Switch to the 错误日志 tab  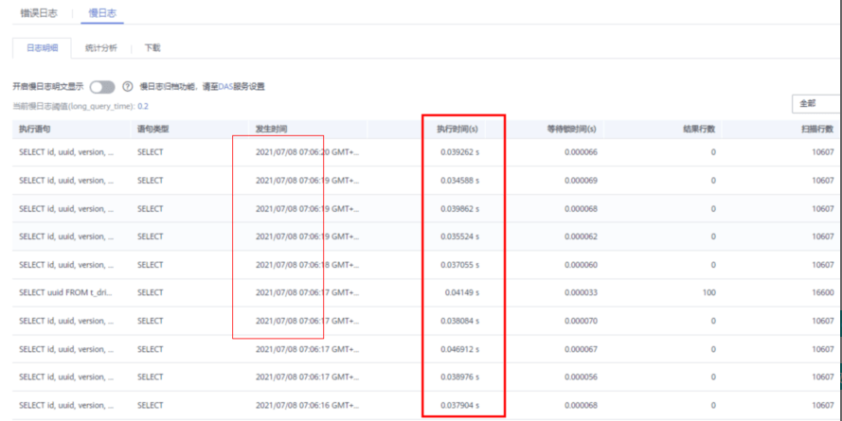(40, 13)
